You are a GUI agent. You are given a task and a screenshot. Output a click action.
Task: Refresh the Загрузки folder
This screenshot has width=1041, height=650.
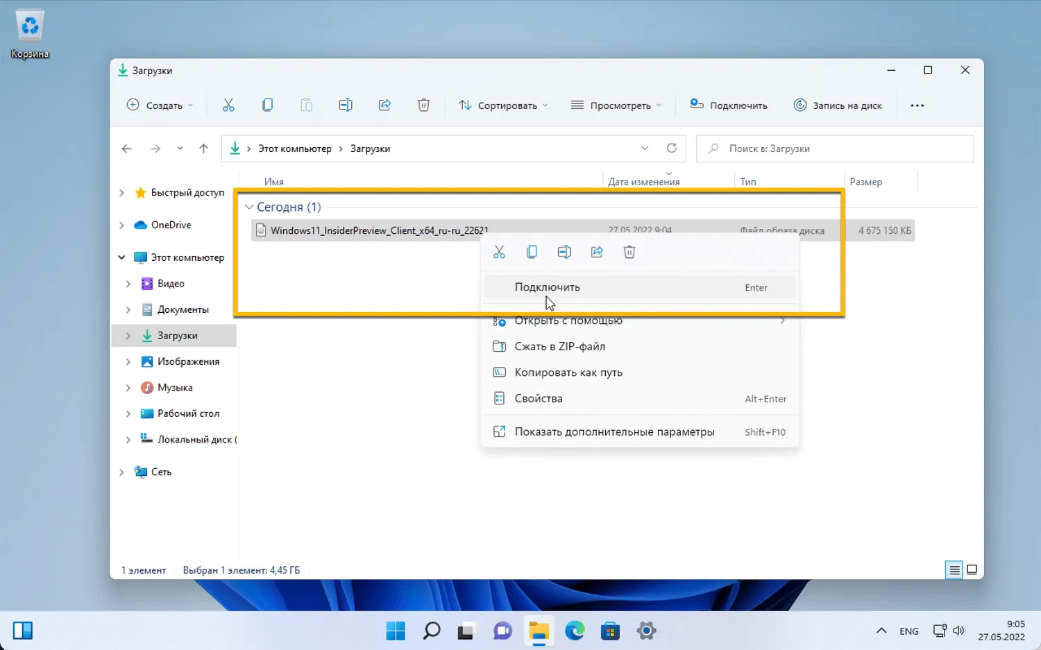click(671, 148)
